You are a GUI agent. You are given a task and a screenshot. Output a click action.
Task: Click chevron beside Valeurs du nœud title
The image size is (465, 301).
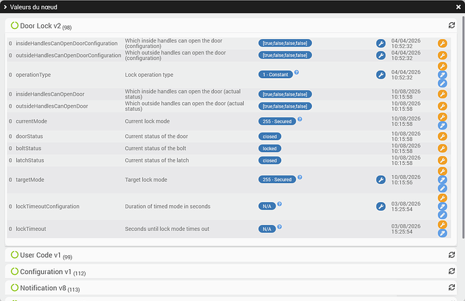pyautogui.click(x=5, y=7)
